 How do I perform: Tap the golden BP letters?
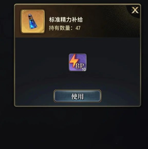coord(80,66)
